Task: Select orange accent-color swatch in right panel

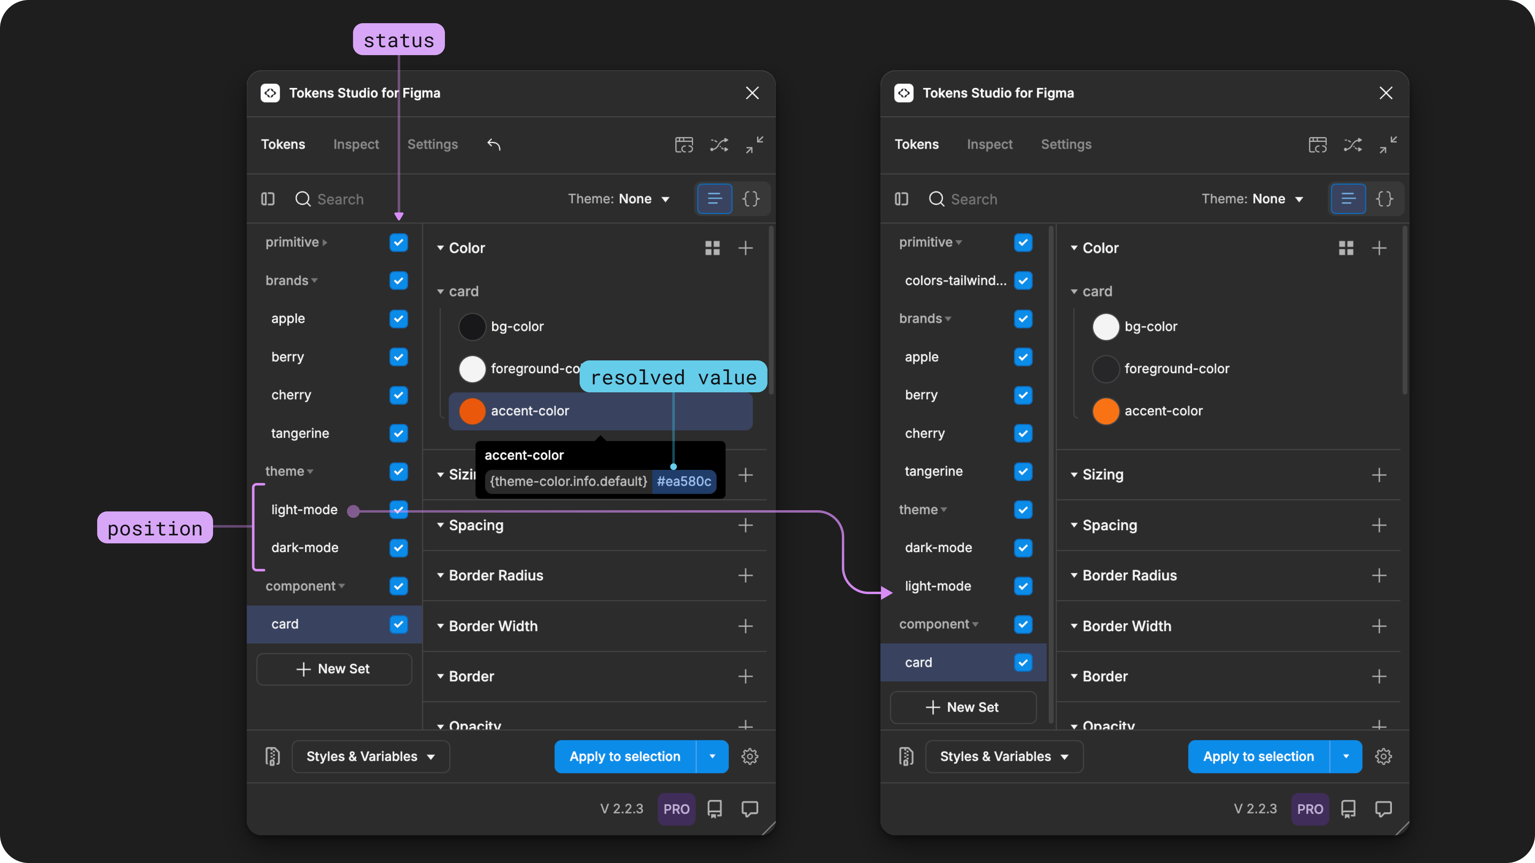Action: coord(1105,411)
